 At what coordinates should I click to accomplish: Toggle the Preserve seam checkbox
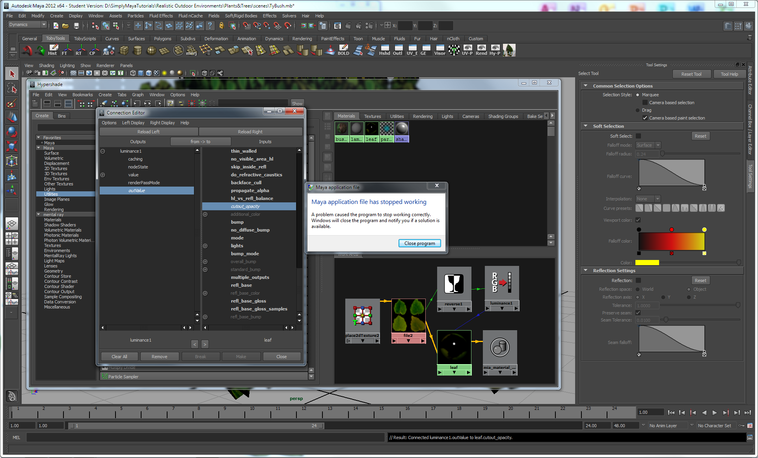(638, 313)
